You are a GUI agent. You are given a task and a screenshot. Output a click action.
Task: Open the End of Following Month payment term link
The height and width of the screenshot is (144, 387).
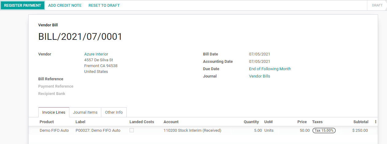(x=270, y=69)
